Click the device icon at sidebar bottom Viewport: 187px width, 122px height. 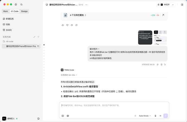[x=38, y=118]
